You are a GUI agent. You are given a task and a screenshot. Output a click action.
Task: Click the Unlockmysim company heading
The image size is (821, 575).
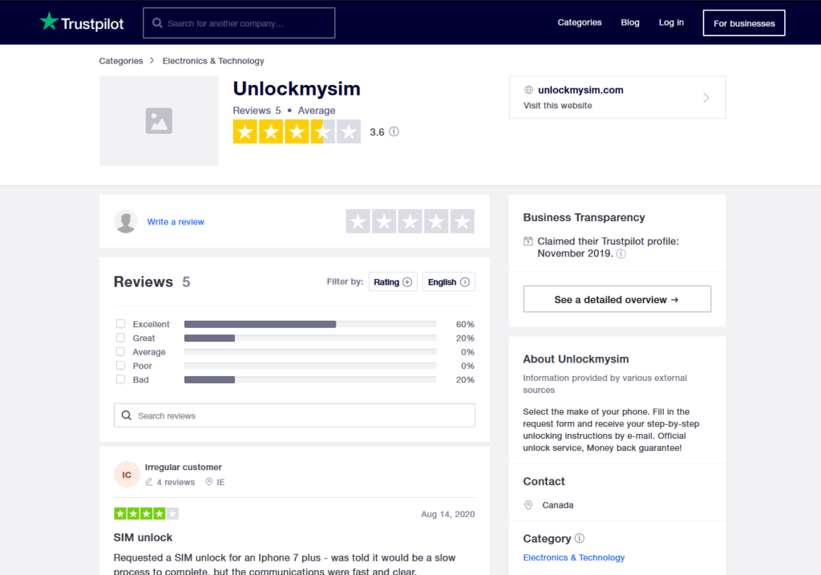[x=297, y=89]
